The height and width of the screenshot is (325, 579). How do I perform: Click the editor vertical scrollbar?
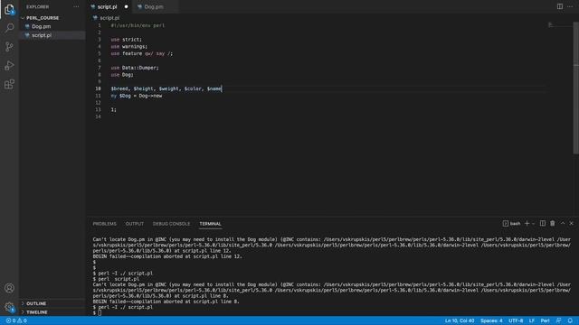point(575,88)
